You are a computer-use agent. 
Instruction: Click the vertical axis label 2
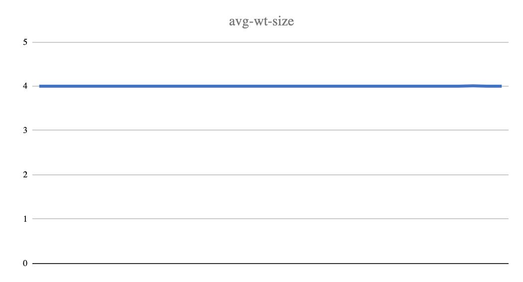pos(25,174)
